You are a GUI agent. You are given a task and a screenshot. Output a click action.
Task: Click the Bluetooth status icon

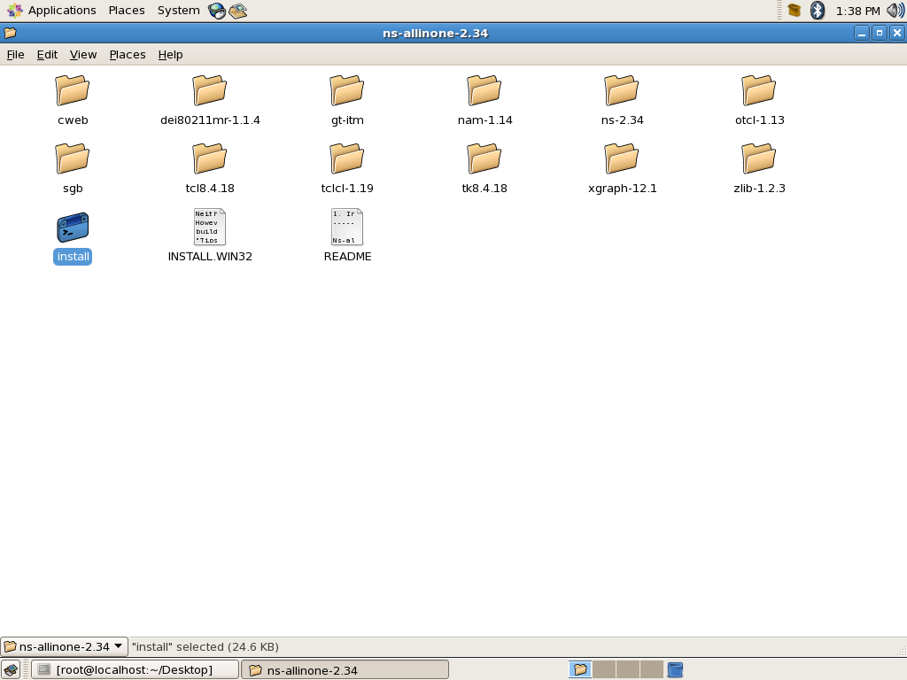[816, 10]
